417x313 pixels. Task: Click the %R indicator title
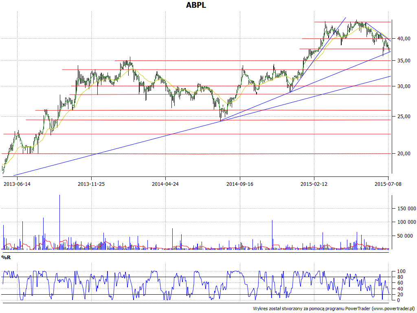pos(6,258)
